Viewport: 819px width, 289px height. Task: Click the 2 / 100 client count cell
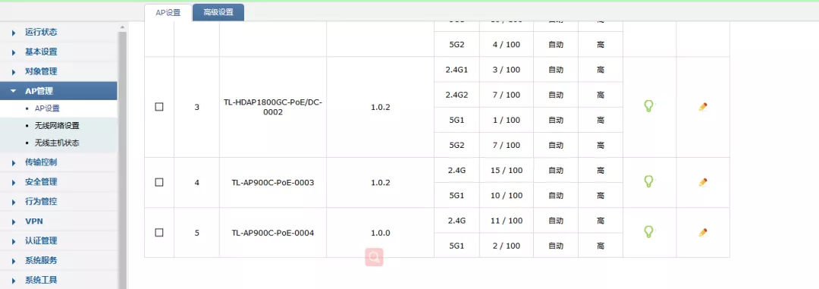(x=506, y=245)
